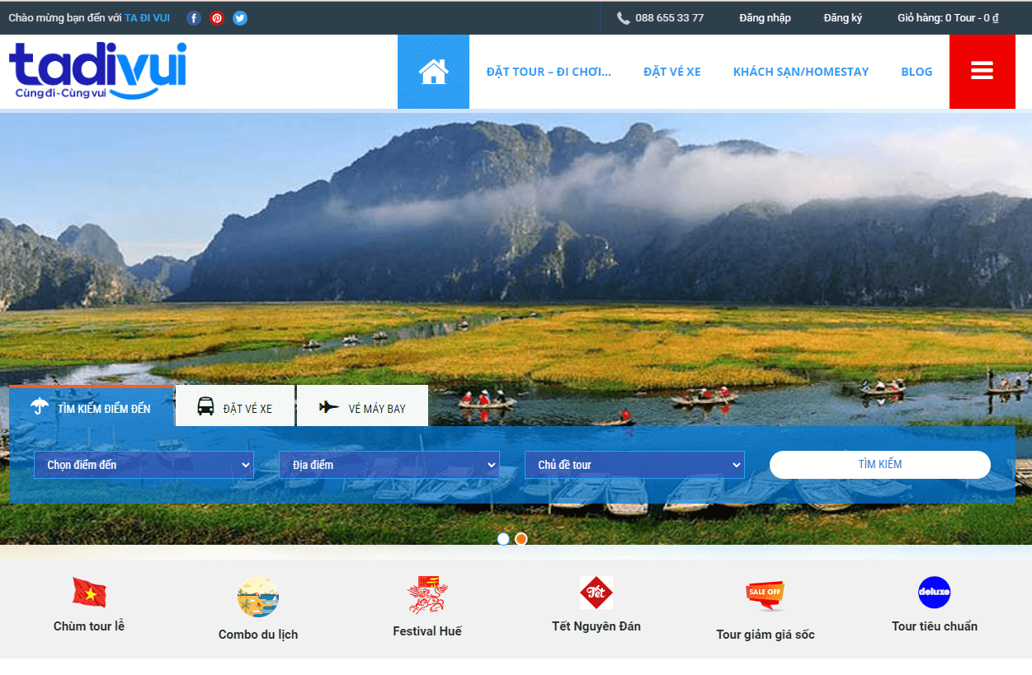Screen dimensions: 1032x675
Task: Expand the Chọn điểm đến dropdown
Action: pyautogui.click(x=144, y=464)
